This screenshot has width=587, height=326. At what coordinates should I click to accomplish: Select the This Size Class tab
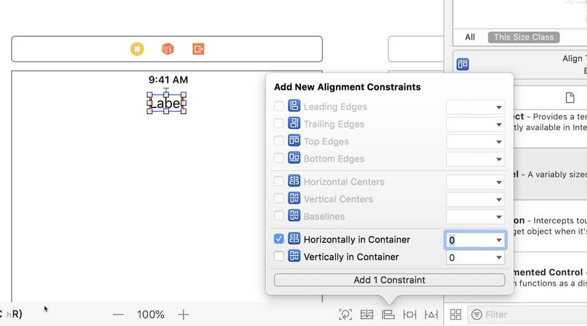(523, 37)
